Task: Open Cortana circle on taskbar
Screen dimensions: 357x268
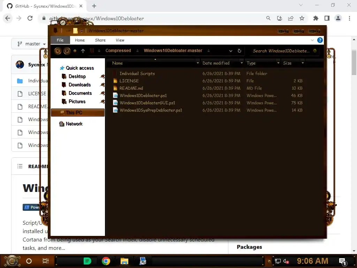Action: 29,261
